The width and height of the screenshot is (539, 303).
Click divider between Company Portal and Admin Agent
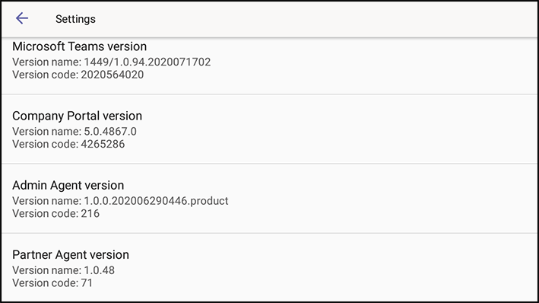click(269, 164)
